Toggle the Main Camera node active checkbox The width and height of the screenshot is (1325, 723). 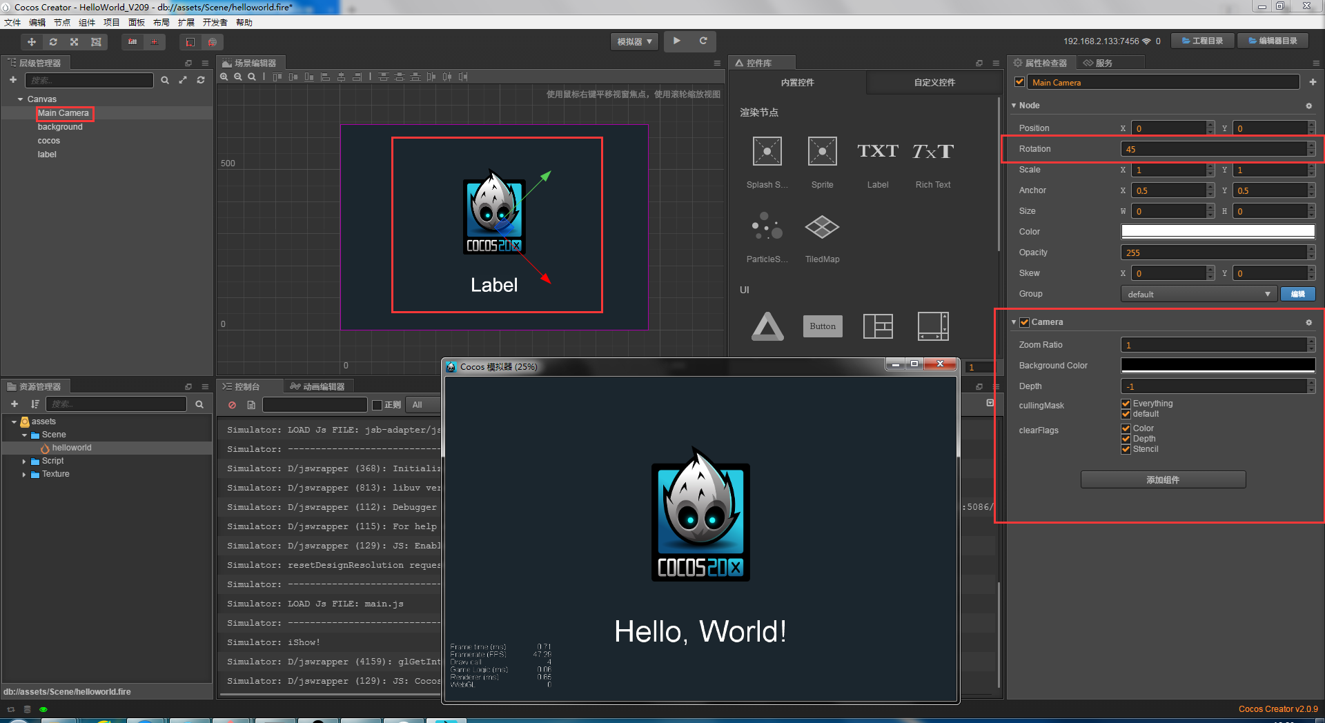1020,82
